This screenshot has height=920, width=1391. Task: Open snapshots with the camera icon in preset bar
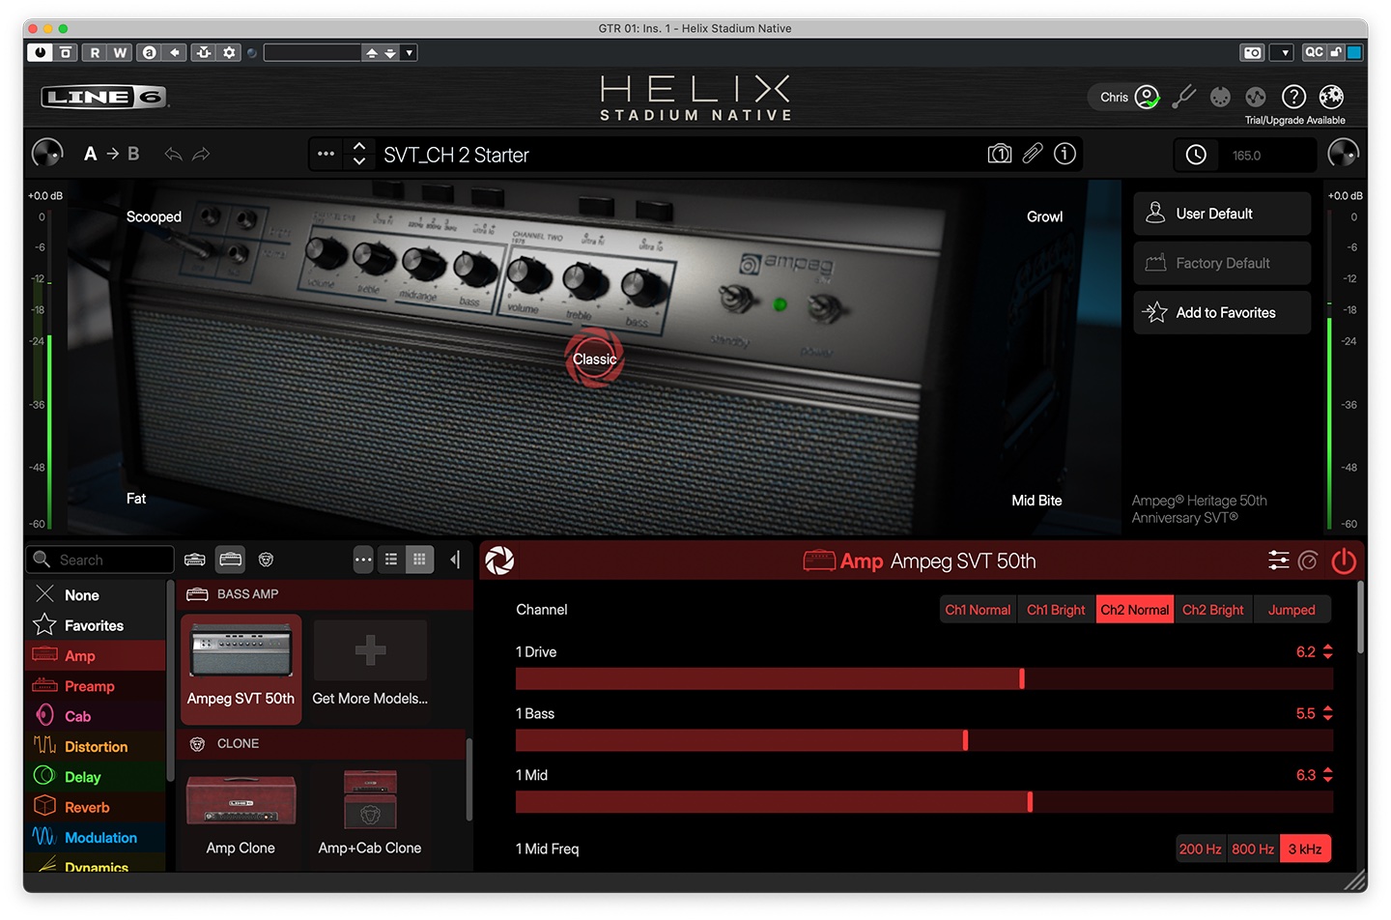coord(1000,154)
